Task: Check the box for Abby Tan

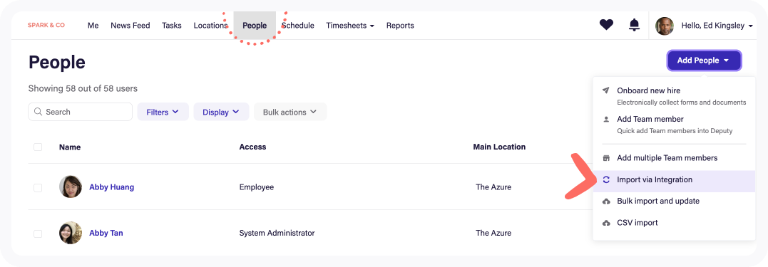Action: pos(38,234)
